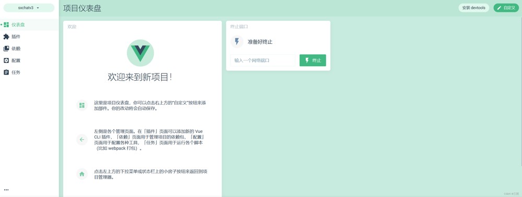Open the 任务 tasks page
The image size is (522, 197).
[x=29, y=72]
